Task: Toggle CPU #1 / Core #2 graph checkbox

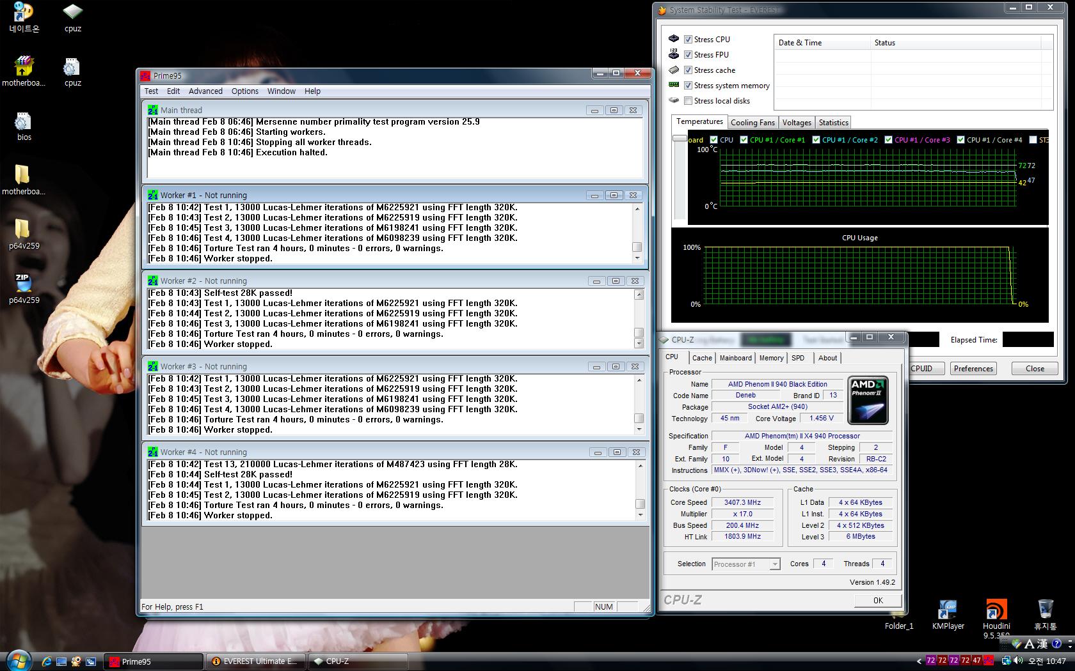Action: [x=816, y=139]
